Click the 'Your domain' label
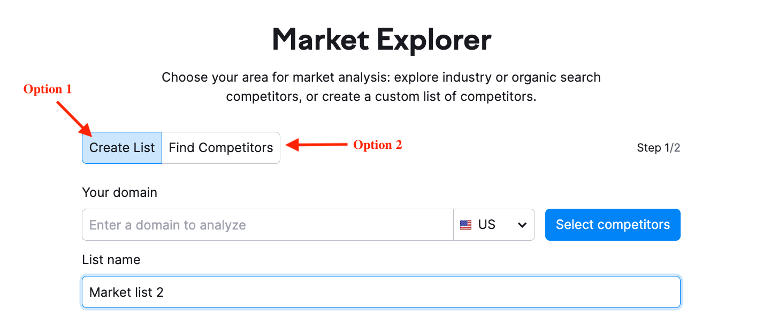Viewport: 763px width, 332px height. tap(120, 193)
